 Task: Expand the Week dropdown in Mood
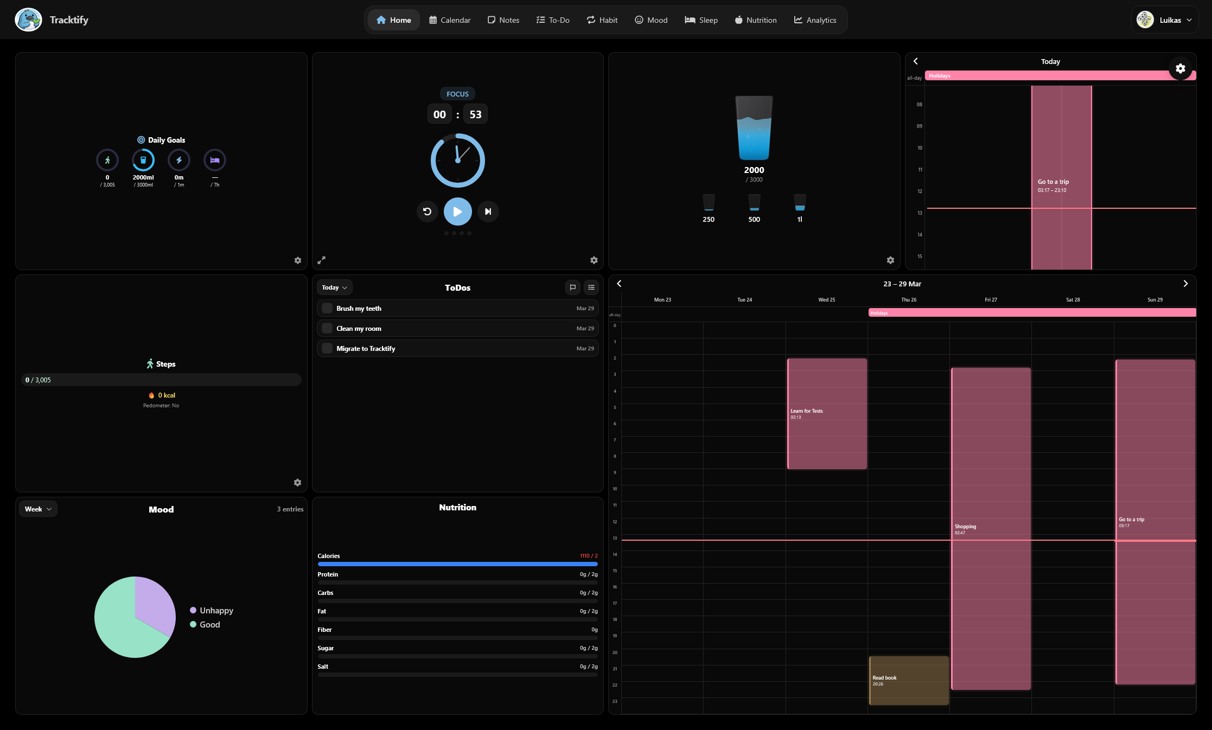38,509
